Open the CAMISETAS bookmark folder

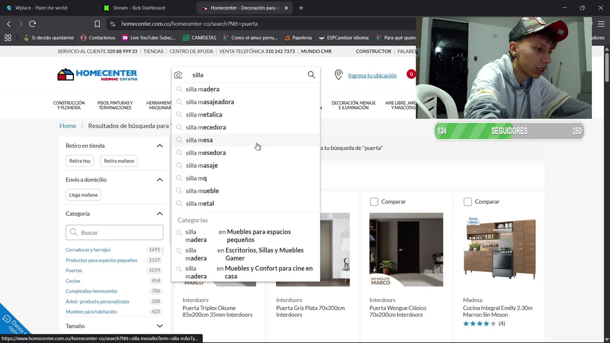[x=200, y=38]
